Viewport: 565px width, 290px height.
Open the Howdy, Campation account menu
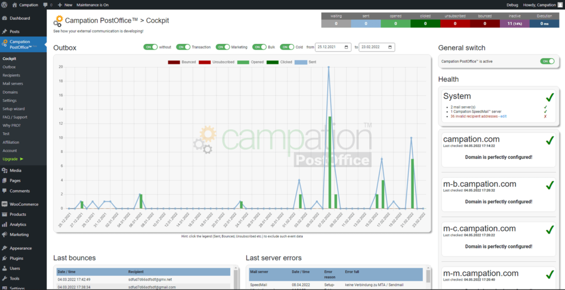[542, 5]
